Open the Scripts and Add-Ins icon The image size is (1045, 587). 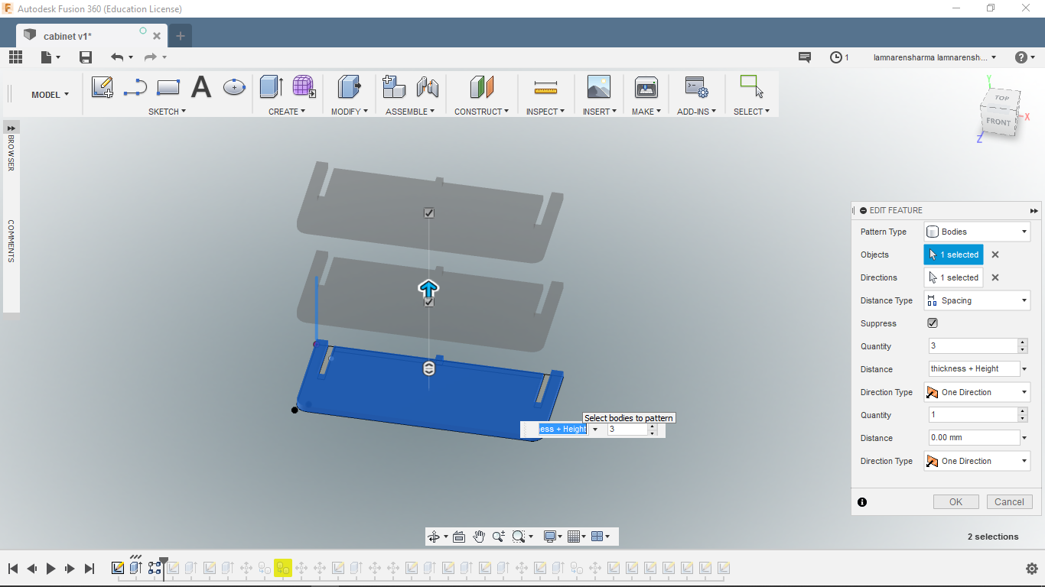pos(696,87)
